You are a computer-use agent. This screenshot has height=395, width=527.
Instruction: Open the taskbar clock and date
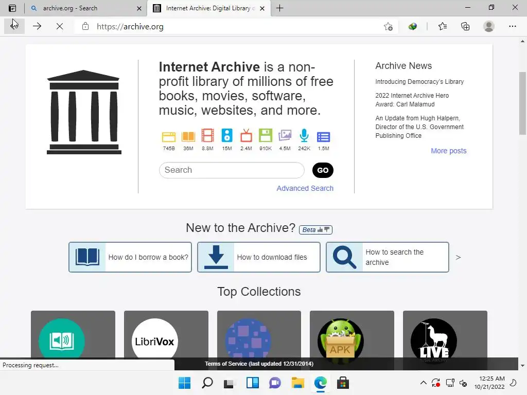[x=489, y=383]
